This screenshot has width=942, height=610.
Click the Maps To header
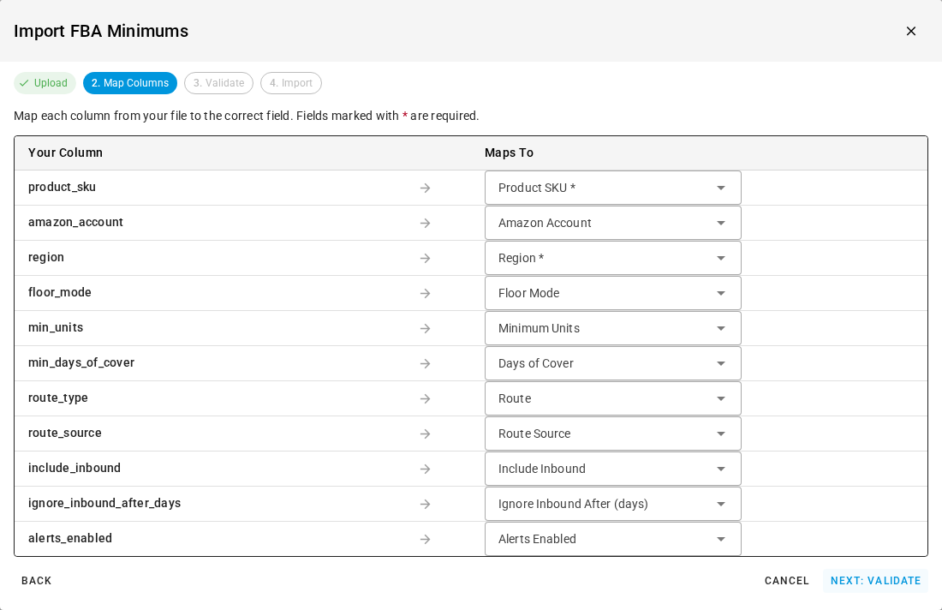(509, 152)
